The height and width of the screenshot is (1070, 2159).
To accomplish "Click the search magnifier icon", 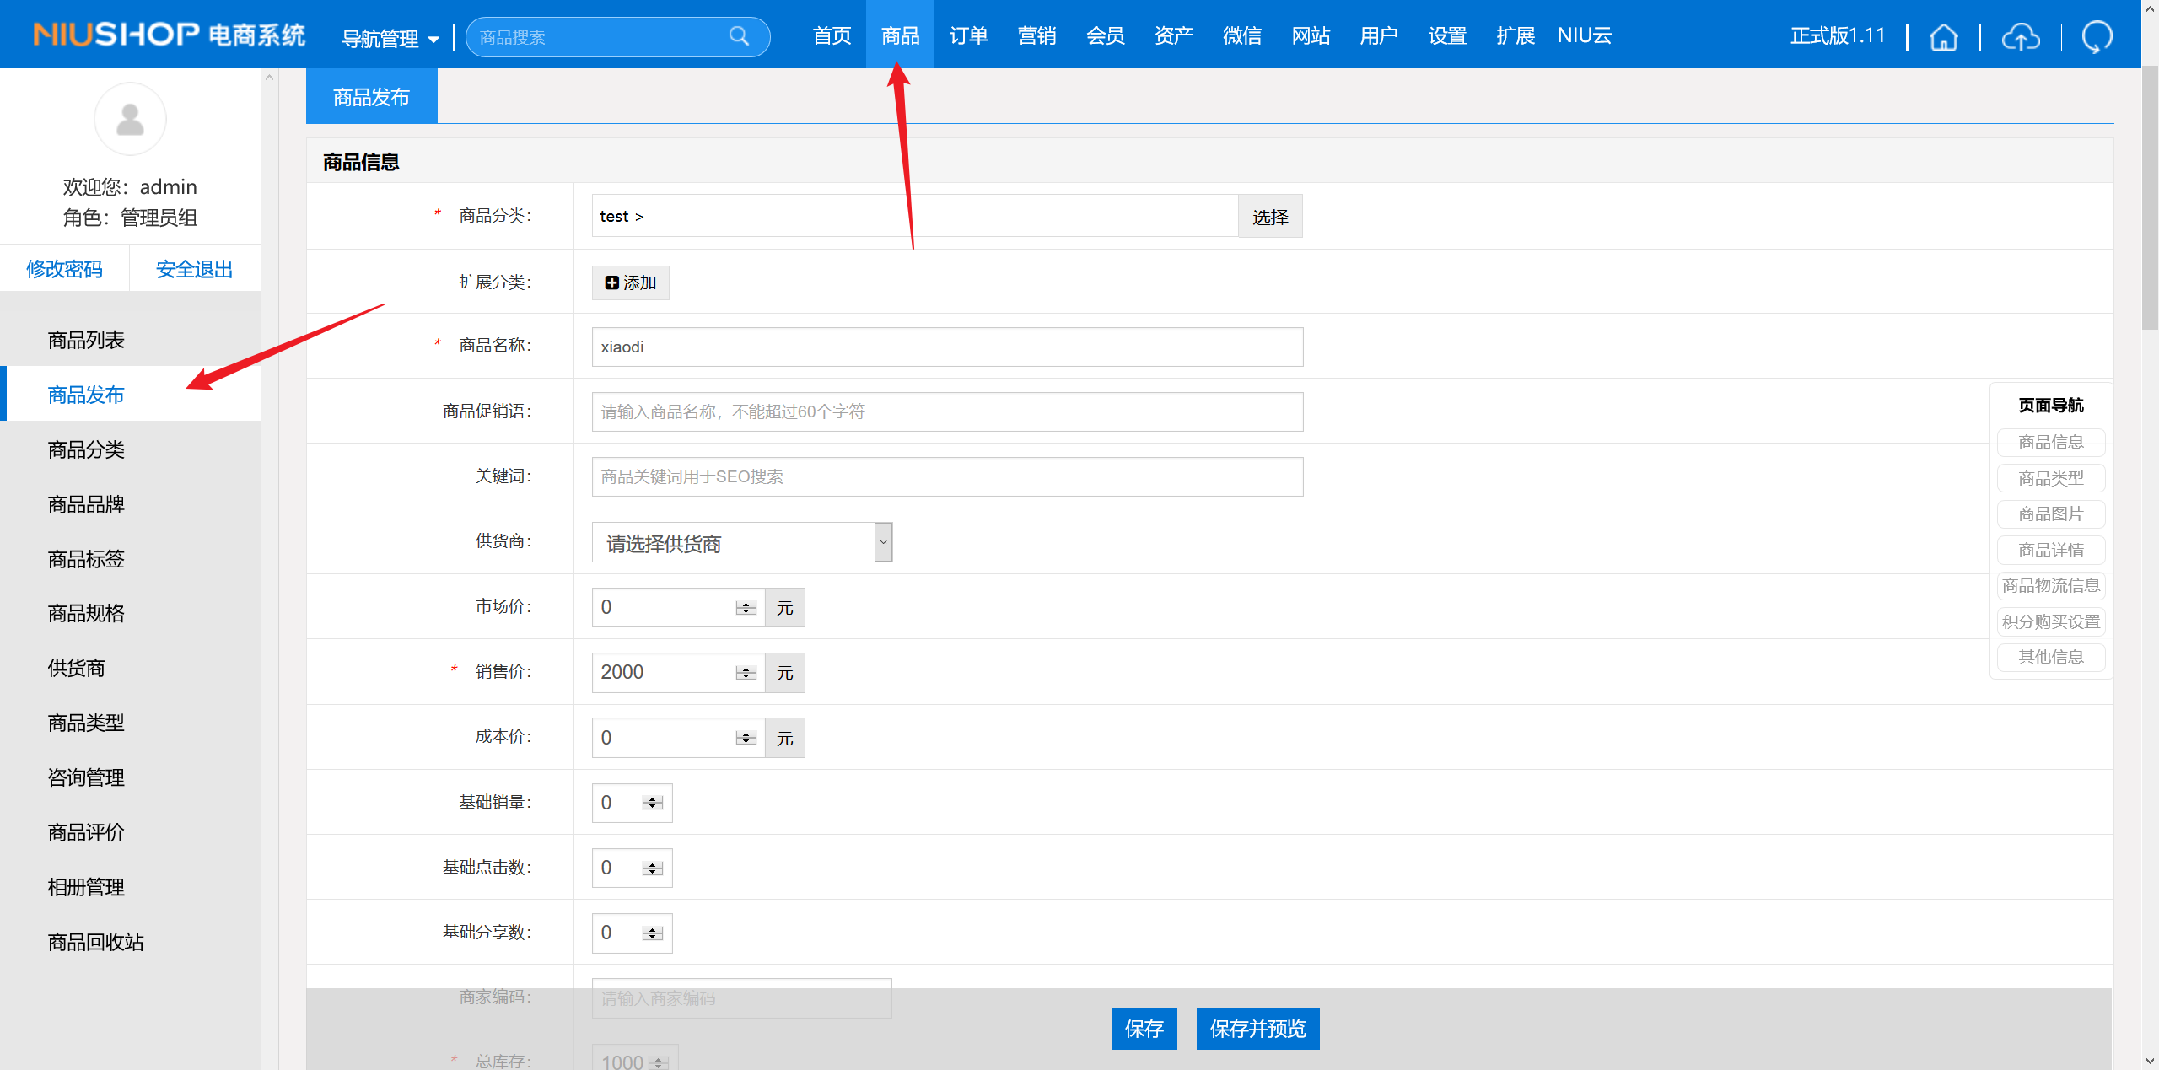I will click(x=739, y=36).
